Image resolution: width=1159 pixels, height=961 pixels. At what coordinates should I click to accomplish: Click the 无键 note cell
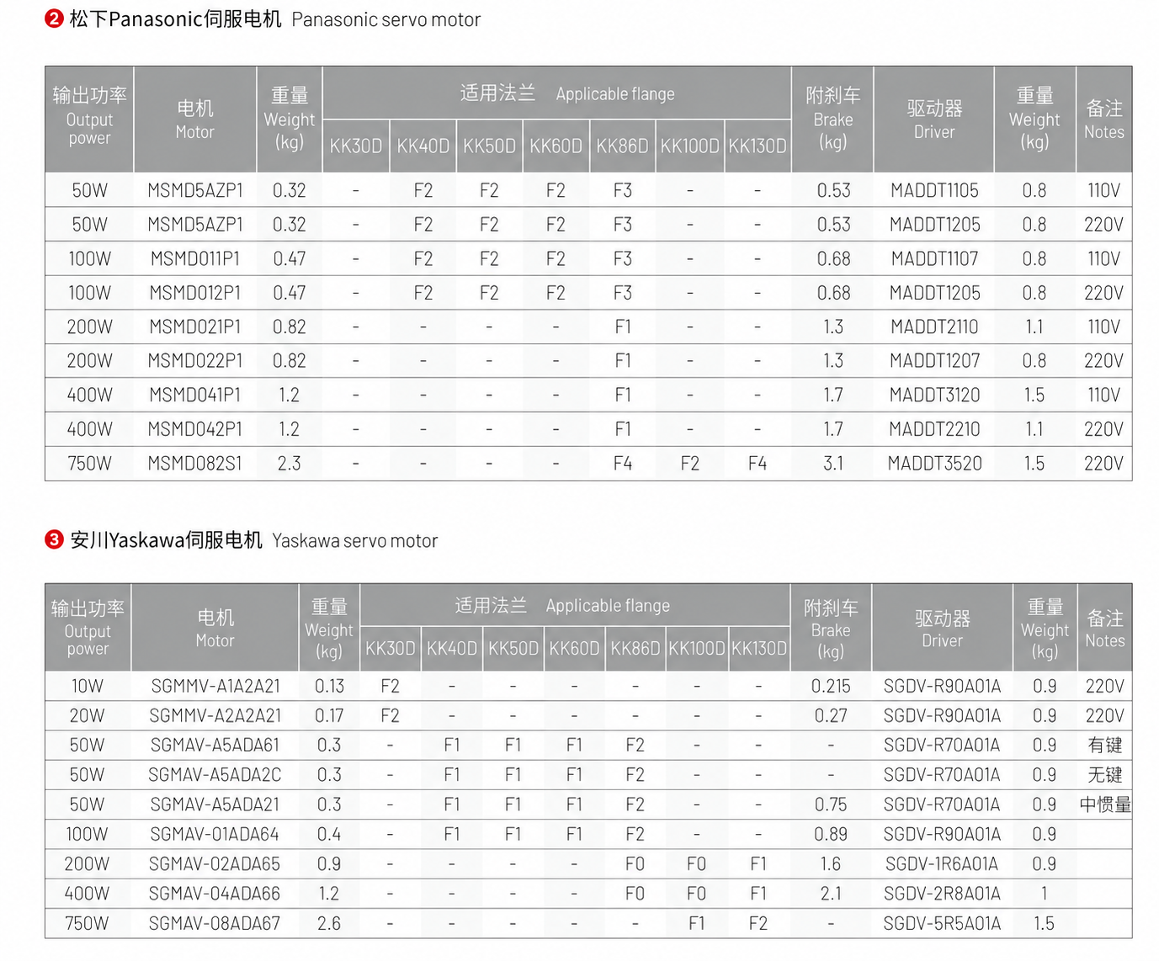pyautogui.click(x=1105, y=775)
